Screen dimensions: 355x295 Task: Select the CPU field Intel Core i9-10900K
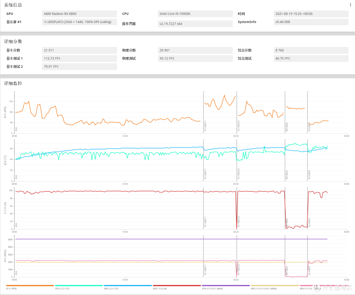click(x=195, y=14)
